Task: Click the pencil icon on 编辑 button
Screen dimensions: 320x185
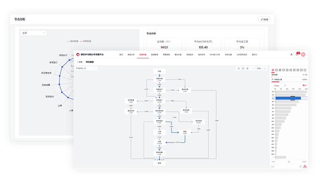Action: pyautogui.click(x=262, y=20)
